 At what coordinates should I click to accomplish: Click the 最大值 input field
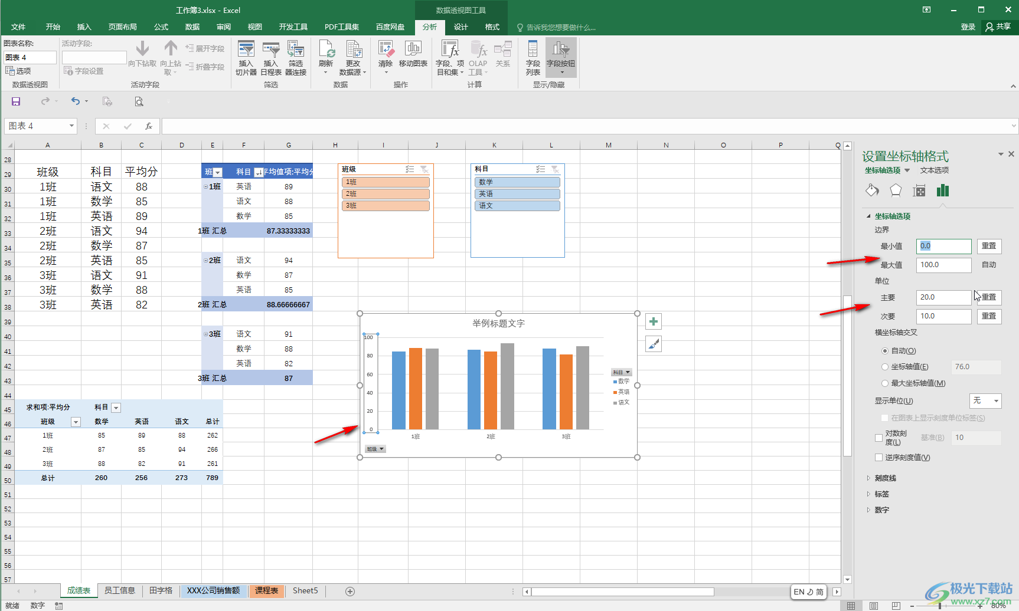click(943, 265)
